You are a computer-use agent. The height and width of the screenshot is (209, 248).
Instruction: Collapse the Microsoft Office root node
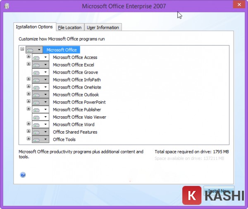pyautogui.click(x=22, y=49)
